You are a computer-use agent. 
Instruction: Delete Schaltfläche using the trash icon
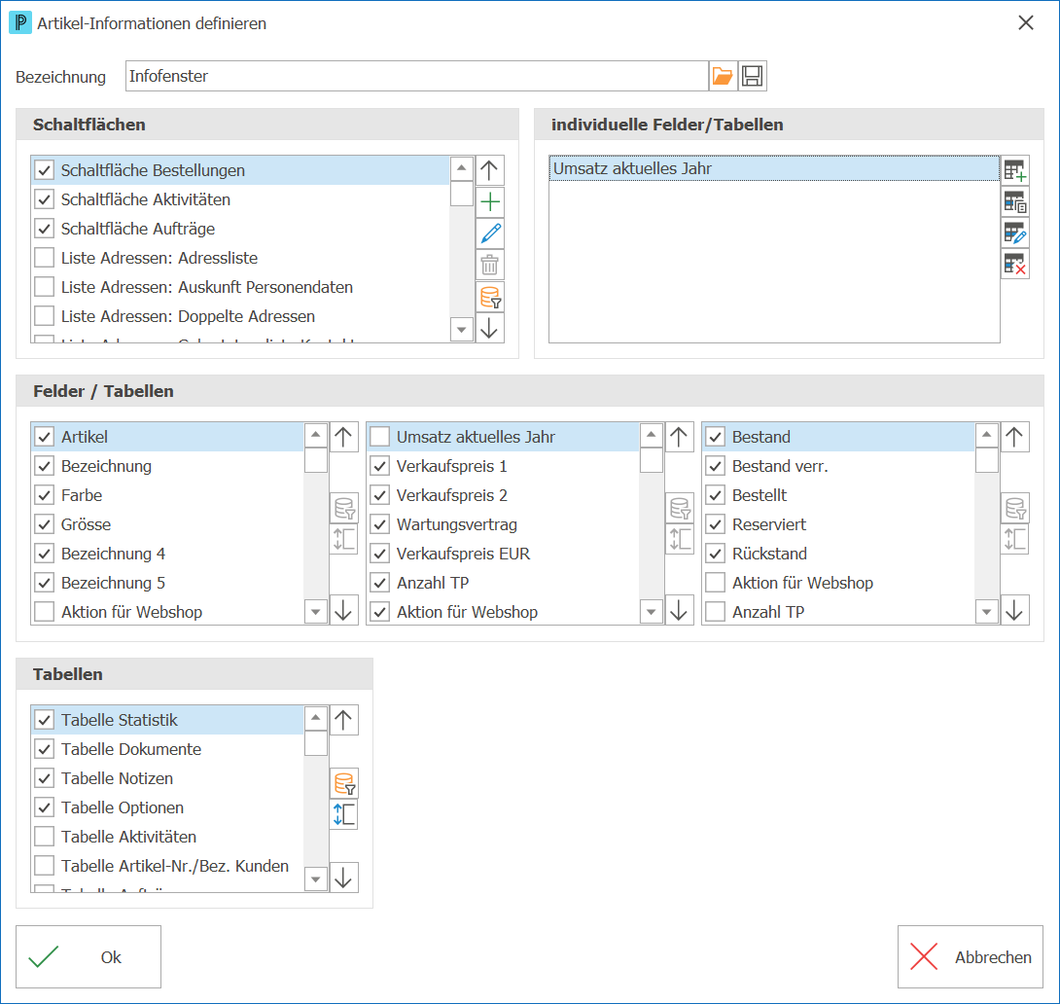click(x=490, y=265)
